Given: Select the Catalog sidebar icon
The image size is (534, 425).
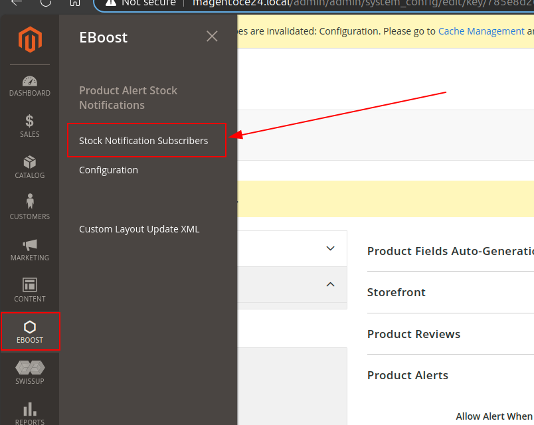Looking at the screenshot, I should [x=30, y=167].
